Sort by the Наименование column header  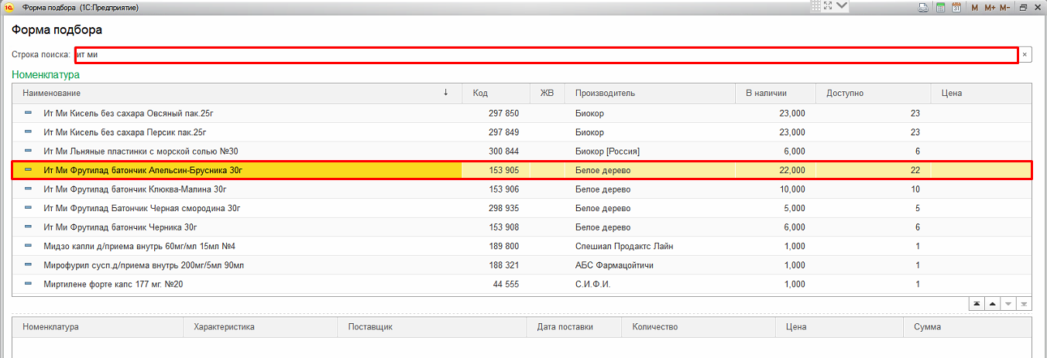coord(232,93)
